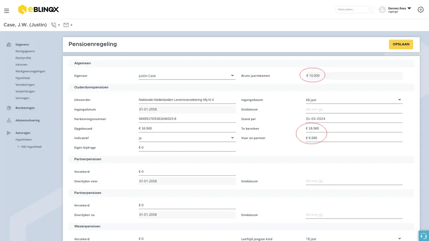Click the Adviesmotivering sidebar icon
Image resolution: width=429 pixels, height=241 pixels.
(x=9, y=120)
